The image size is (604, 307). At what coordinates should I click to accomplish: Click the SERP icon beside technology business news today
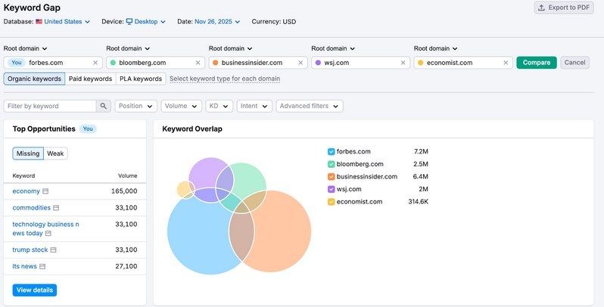coord(48,234)
